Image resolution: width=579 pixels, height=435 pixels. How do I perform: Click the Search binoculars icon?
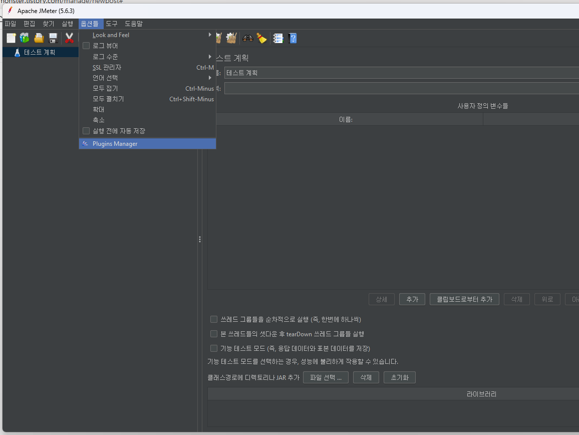pos(248,38)
